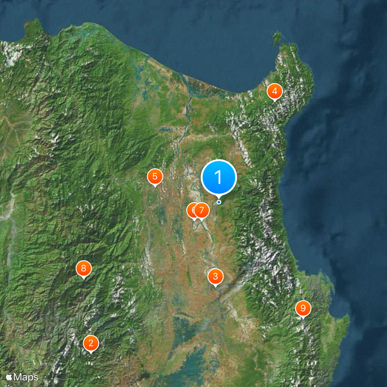This screenshot has width=387, height=387.
Task: Click pin 4 on the northeastern peninsula
Action: coord(274,91)
